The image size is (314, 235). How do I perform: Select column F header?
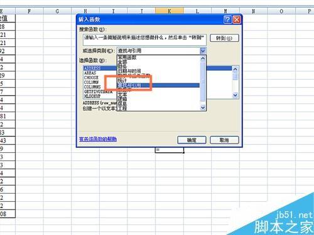click(30, 11)
